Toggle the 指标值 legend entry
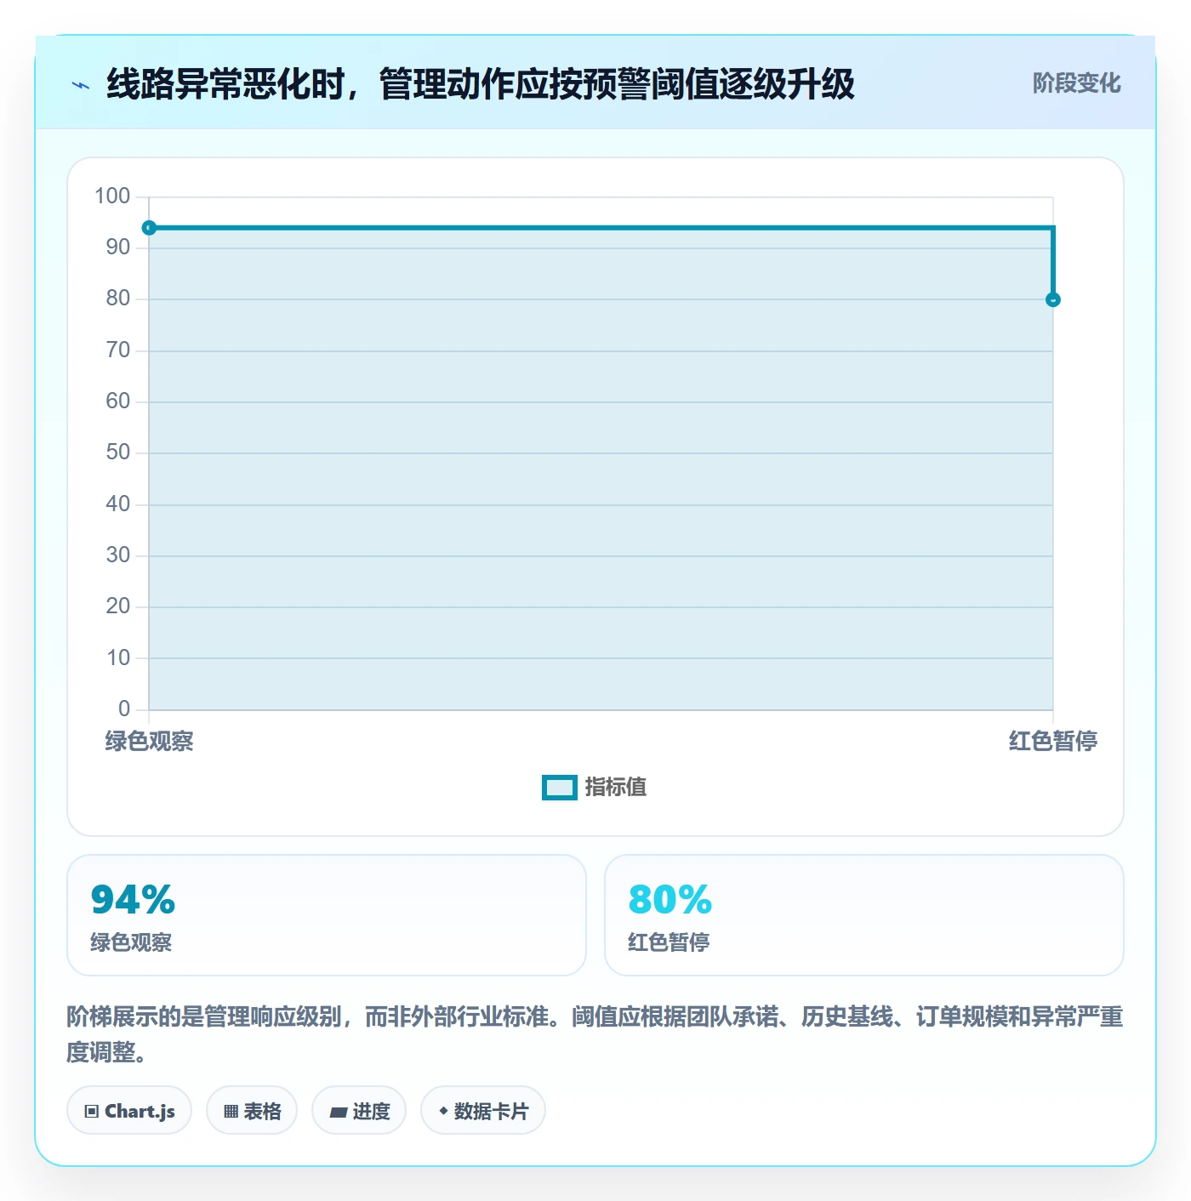Screen dimensions: 1191x1201 coord(595,788)
